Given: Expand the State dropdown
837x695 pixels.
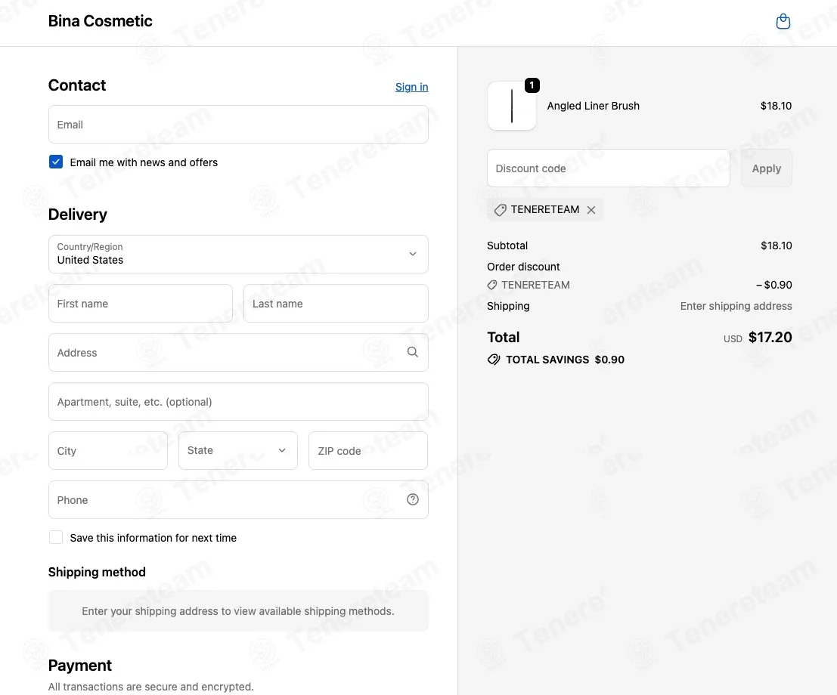Looking at the screenshot, I should [238, 451].
